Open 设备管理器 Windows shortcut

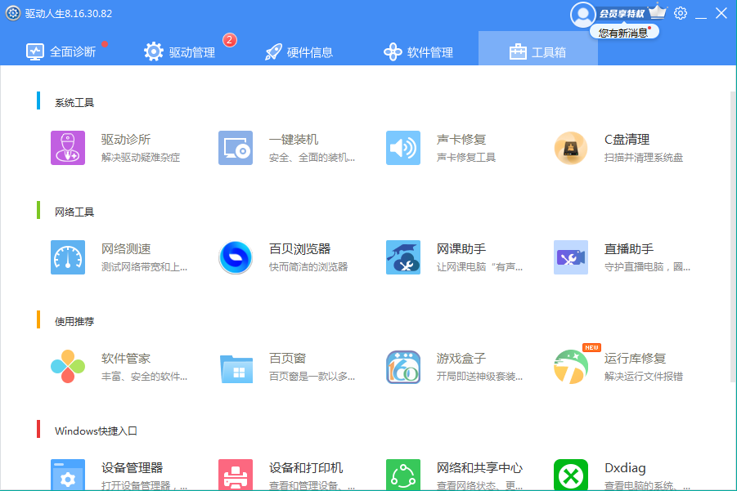[68, 475]
